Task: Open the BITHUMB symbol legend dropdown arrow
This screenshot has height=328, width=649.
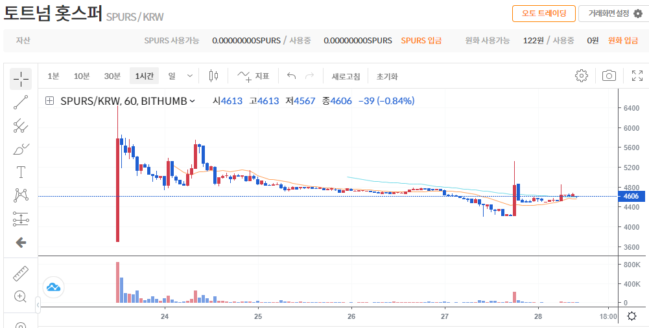Action: coord(192,101)
